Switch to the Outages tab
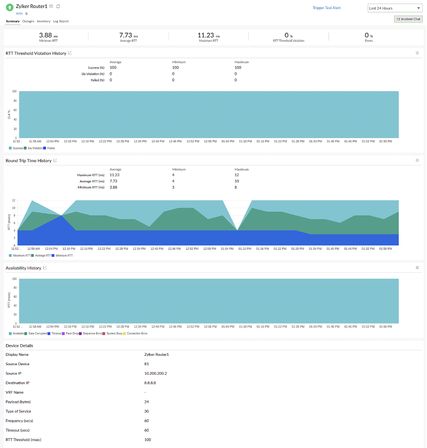The image size is (427, 448). click(x=28, y=21)
